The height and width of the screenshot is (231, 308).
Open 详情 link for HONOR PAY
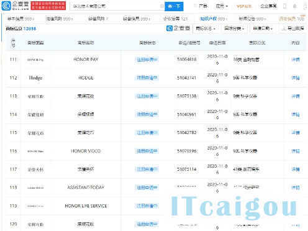click(296, 60)
